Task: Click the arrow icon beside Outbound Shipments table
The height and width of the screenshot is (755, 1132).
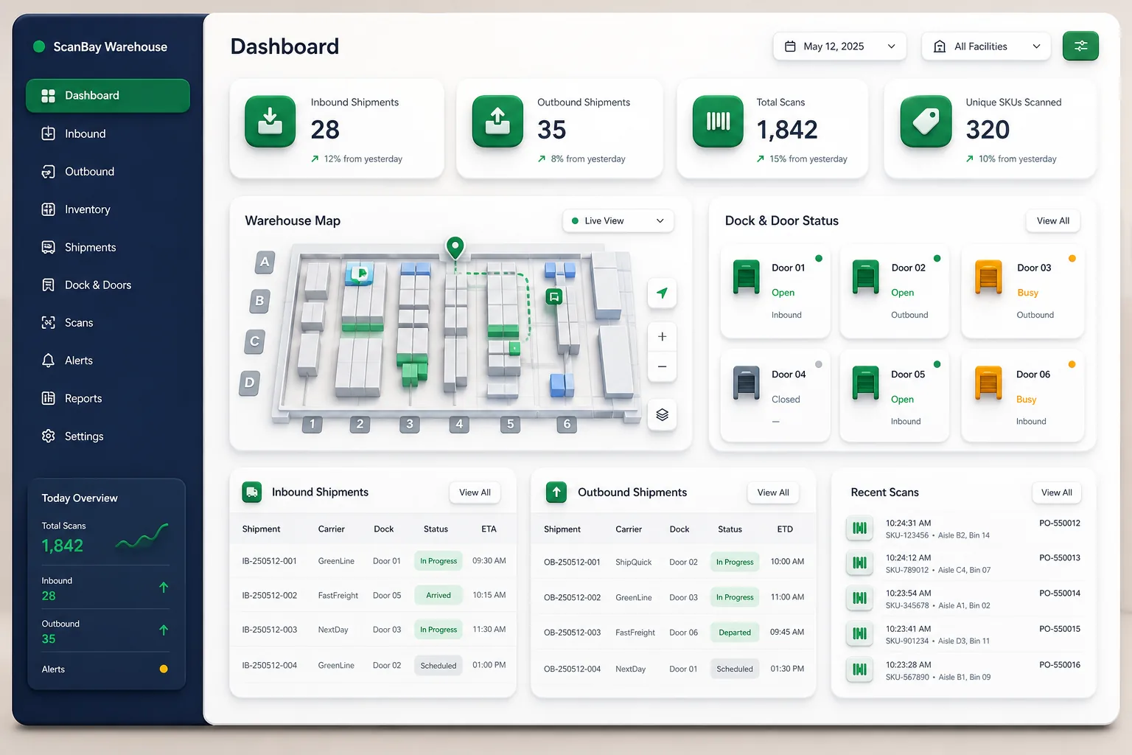Action: pyautogui.click(x=556, y=492)
